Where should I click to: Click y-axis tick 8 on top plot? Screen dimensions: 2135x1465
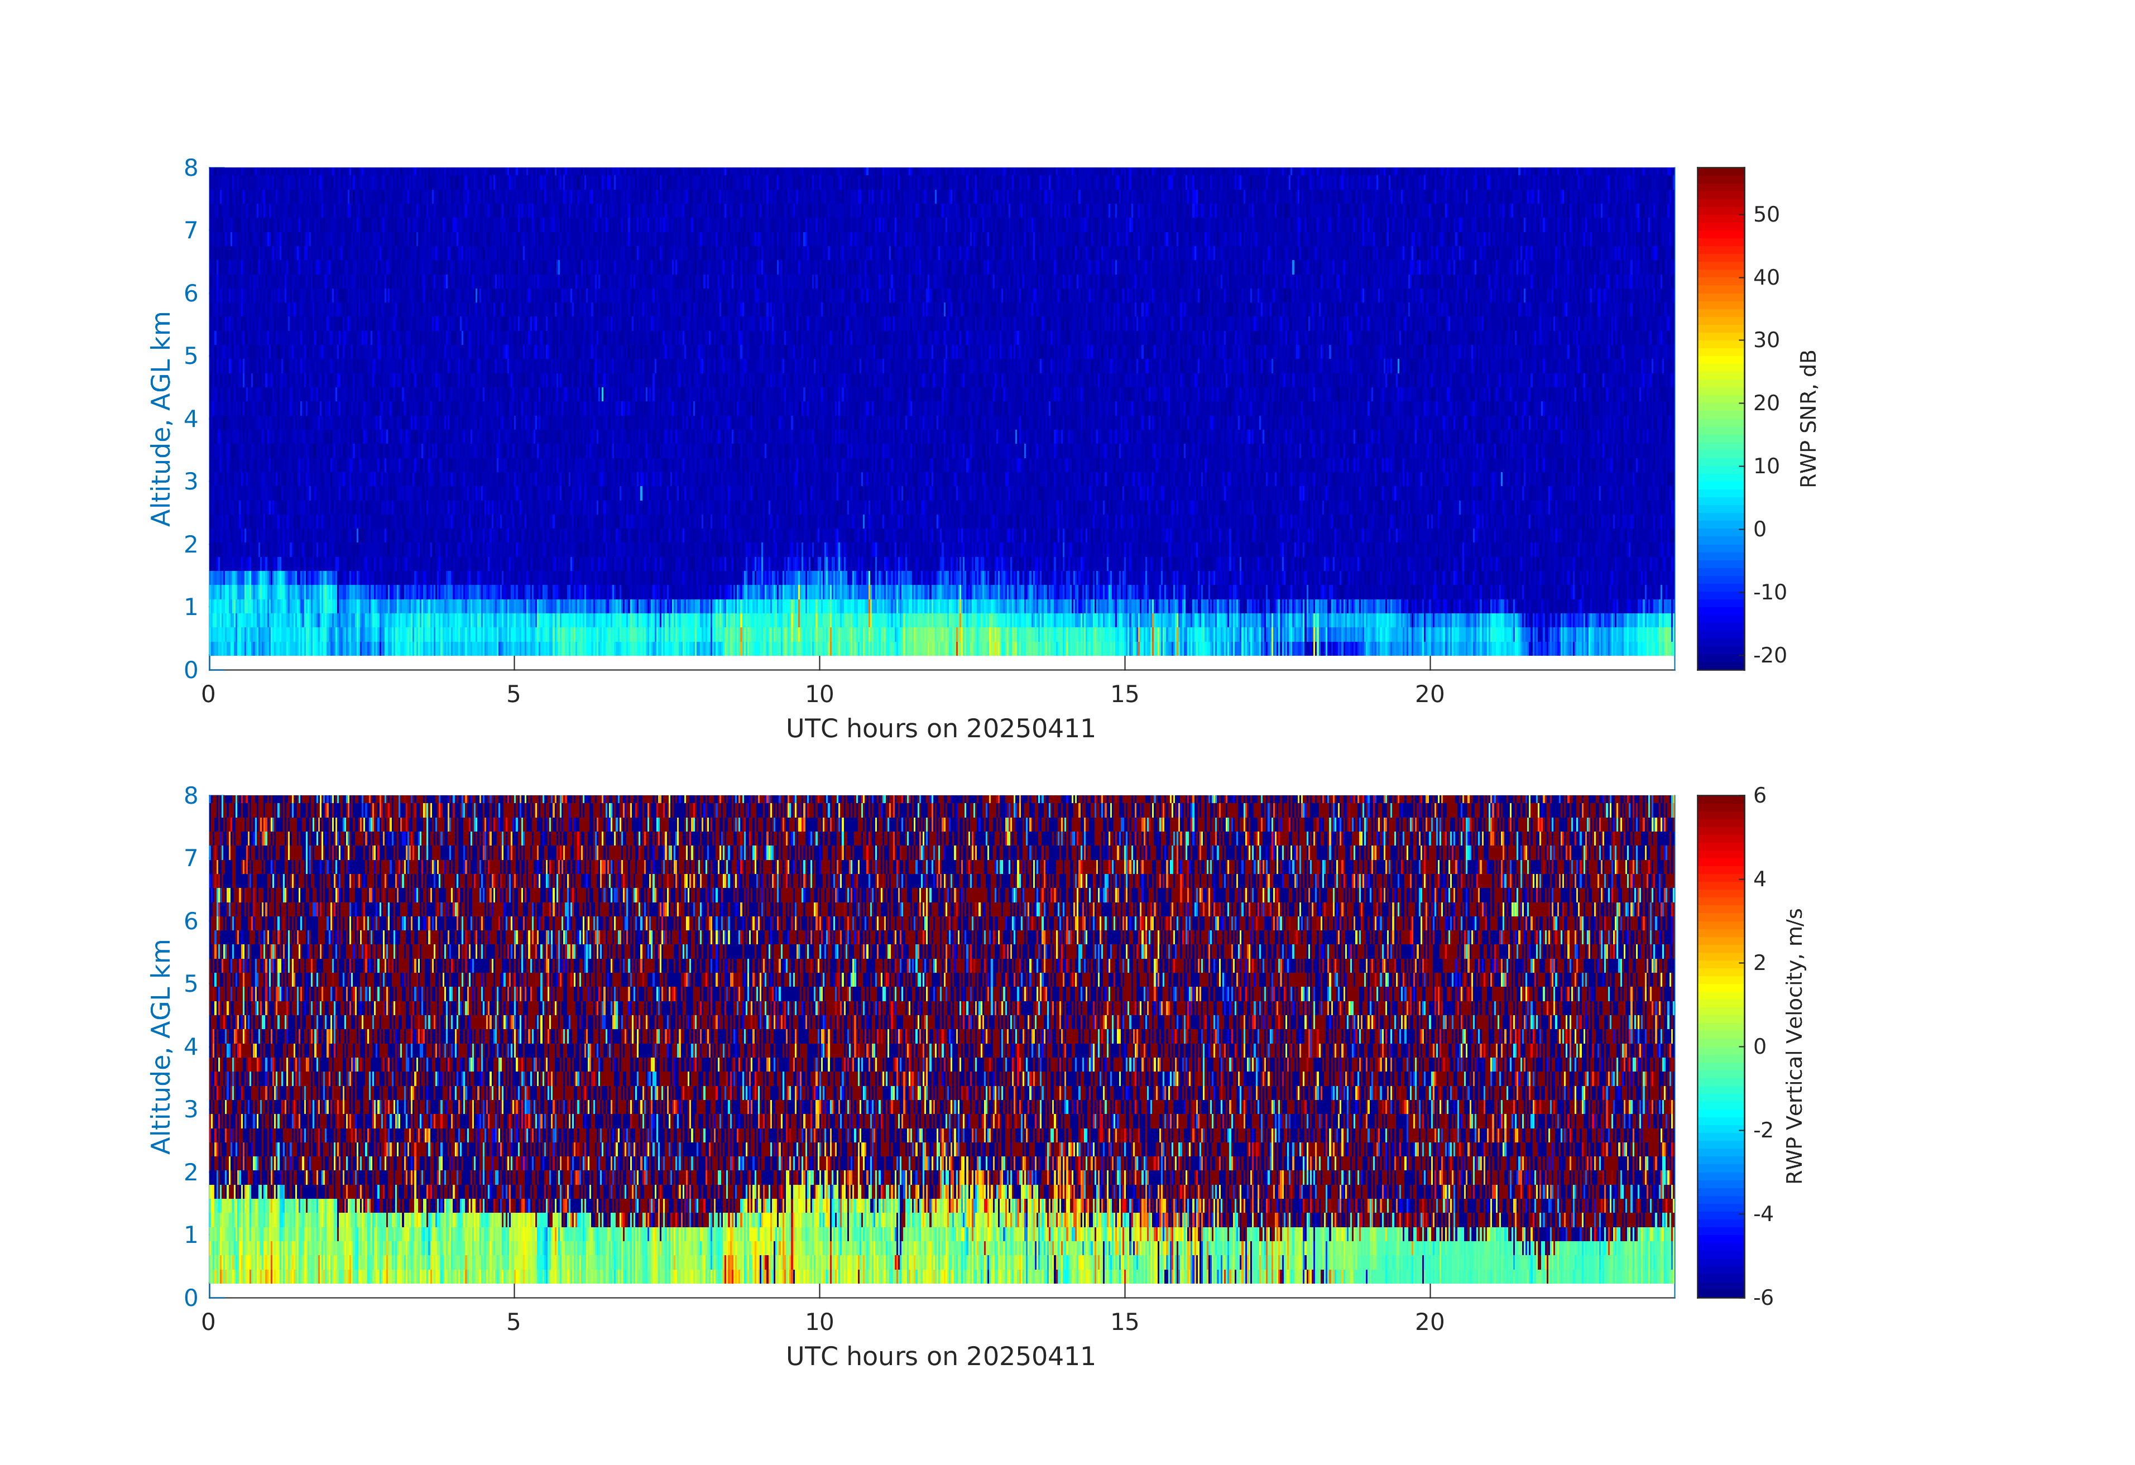[x=191, y=168]
